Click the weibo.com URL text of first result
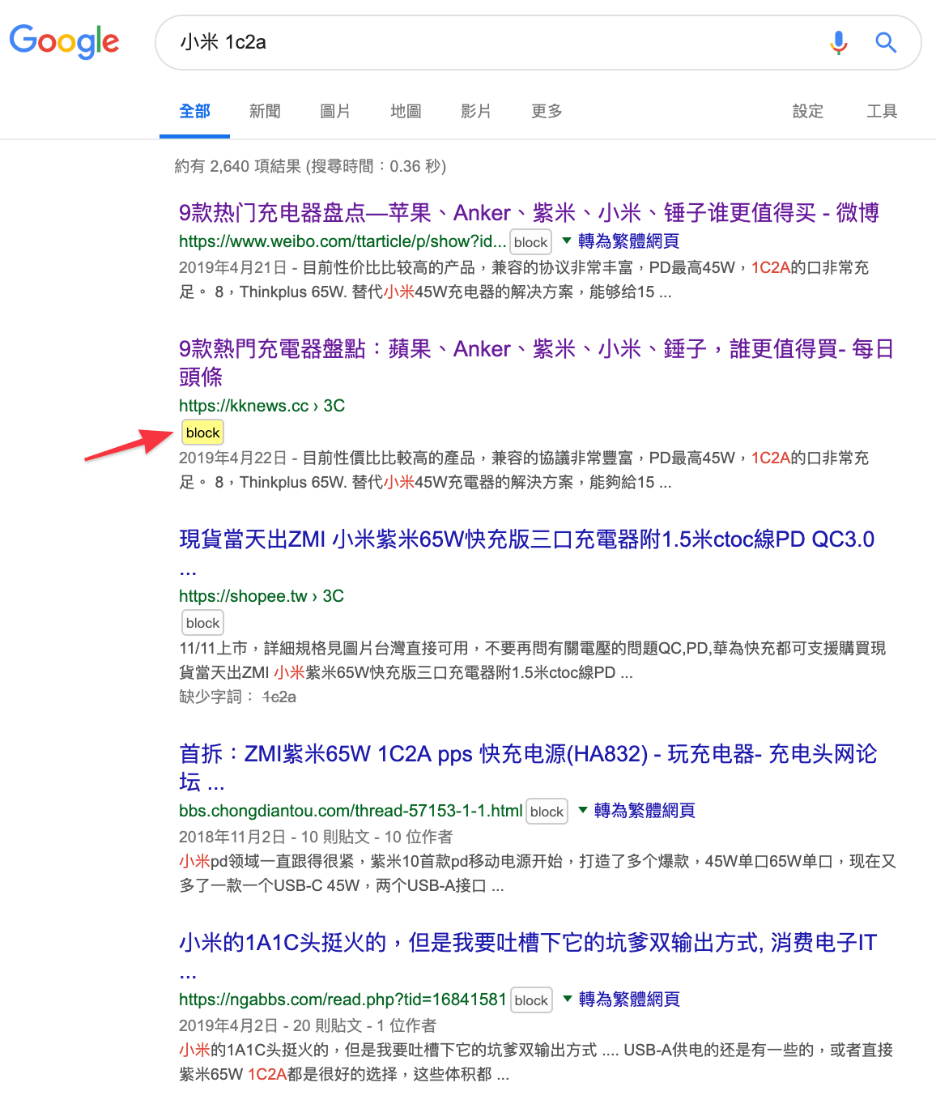The image size is (936, 1104). coord(342,241)
